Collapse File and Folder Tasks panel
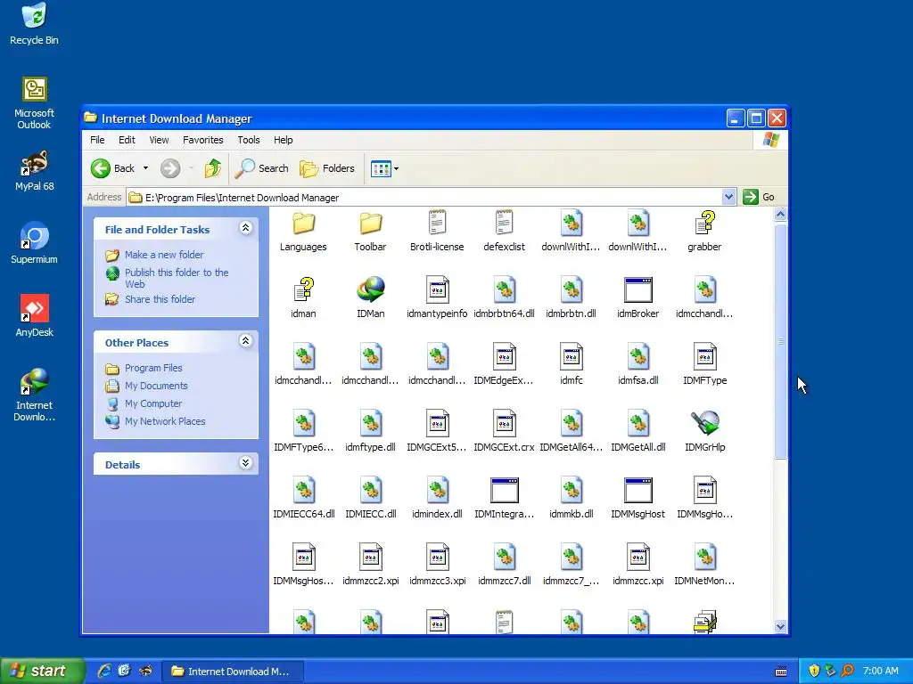Screen dimensions: 913x684 246,228
